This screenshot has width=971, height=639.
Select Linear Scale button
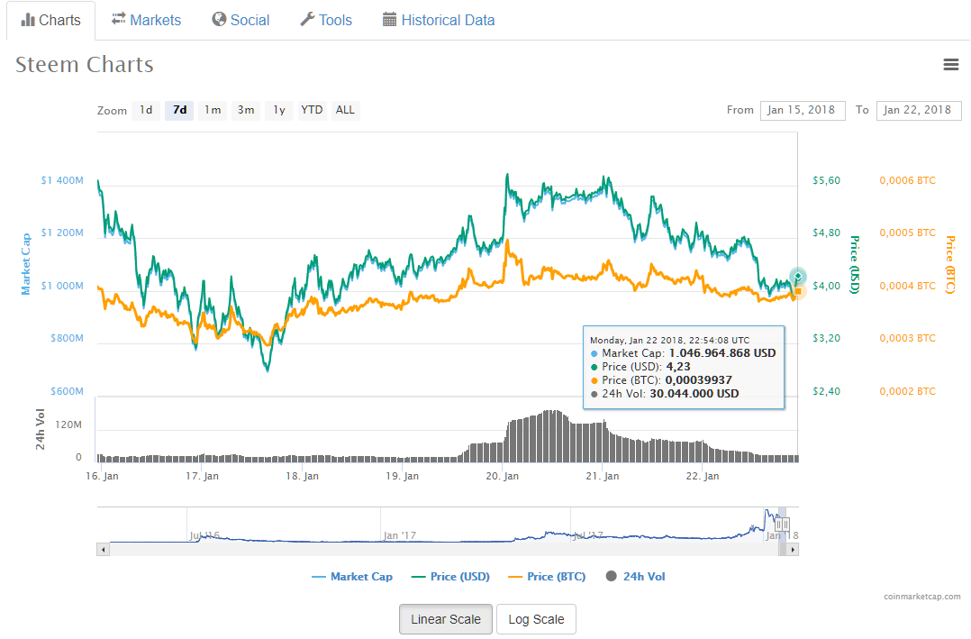coord(446,619)
